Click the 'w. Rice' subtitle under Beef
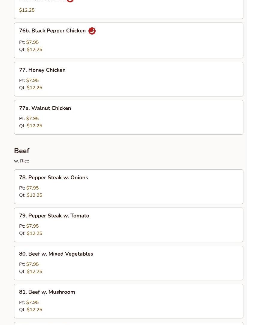 22,161
